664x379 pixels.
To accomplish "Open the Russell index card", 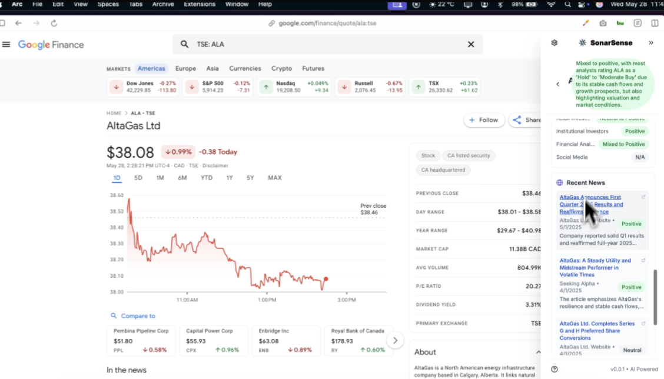I will 370,87.
